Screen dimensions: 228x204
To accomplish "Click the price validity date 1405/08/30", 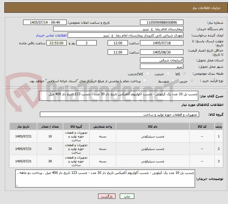I will tap(161, 52).
